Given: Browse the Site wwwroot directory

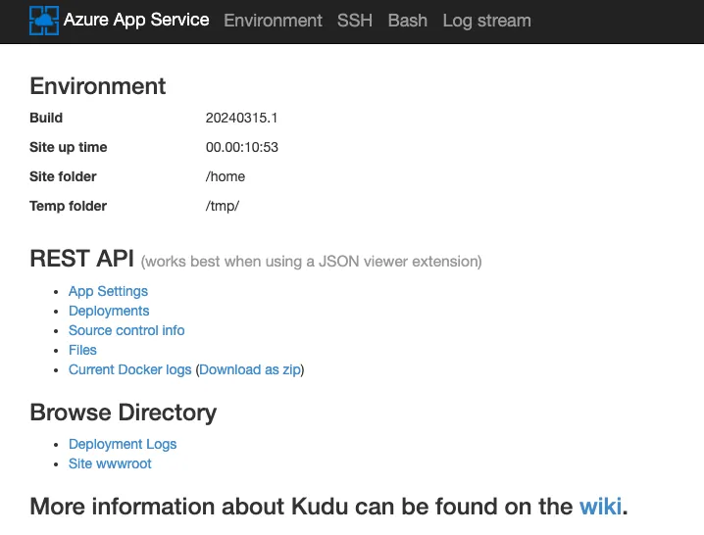Looking at the screenshot, I should pos(110,463).
